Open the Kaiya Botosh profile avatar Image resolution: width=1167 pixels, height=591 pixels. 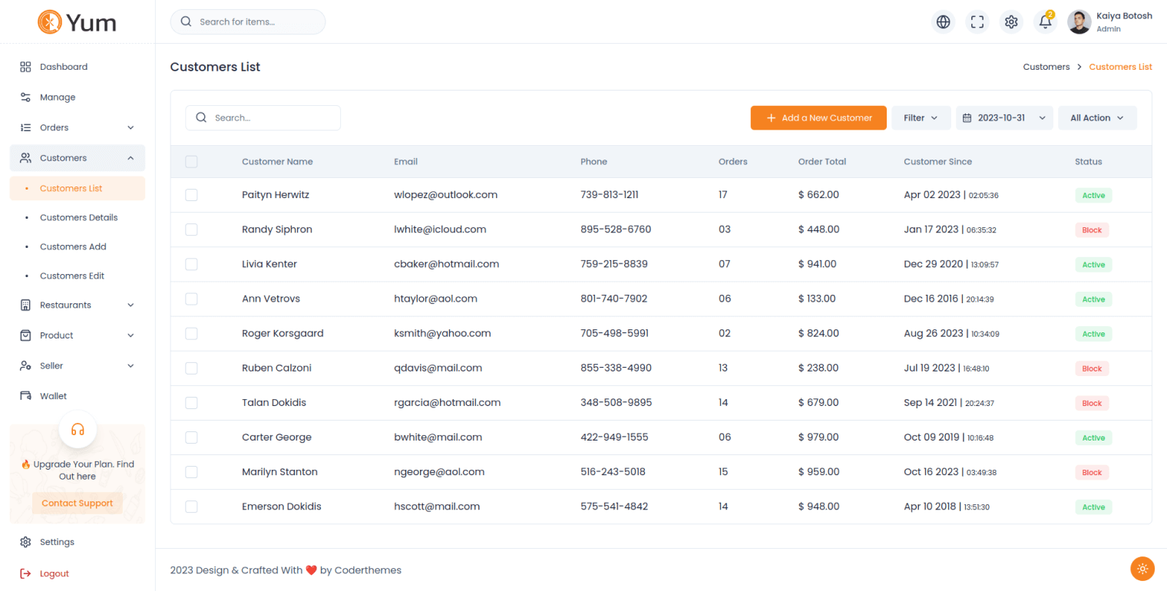click(x=1079, y=22)
